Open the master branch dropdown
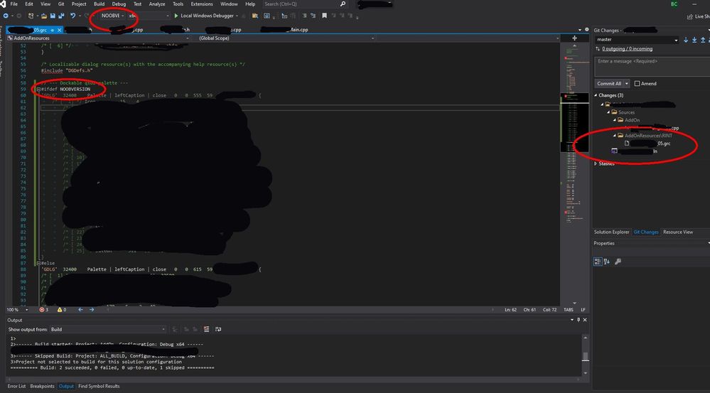 click(637, 40)
